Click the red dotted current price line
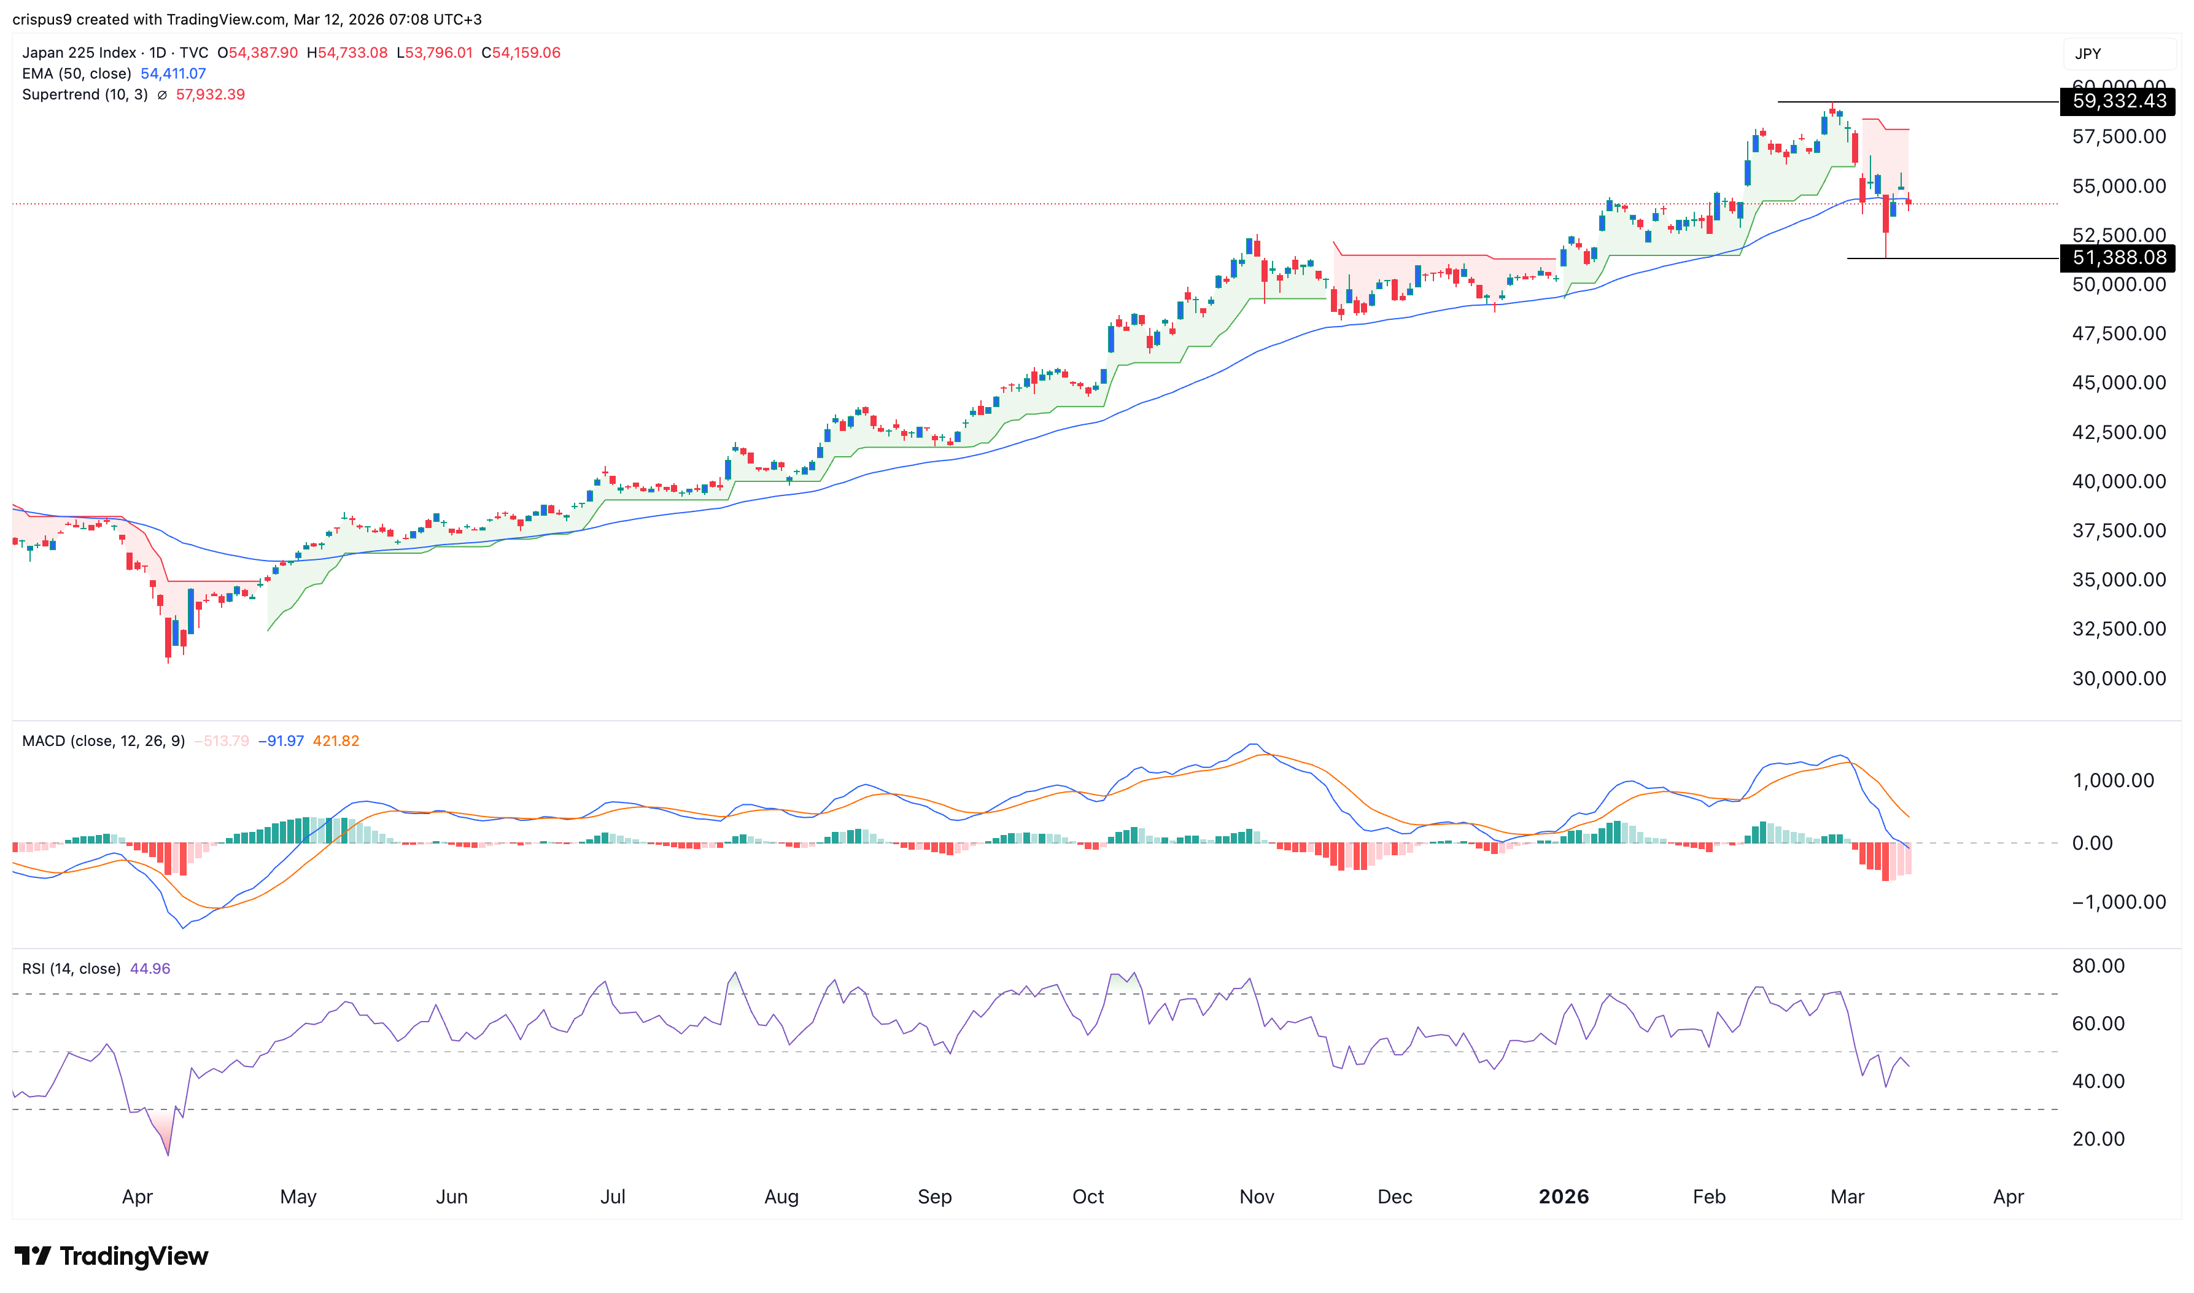 coord(1045,204)
